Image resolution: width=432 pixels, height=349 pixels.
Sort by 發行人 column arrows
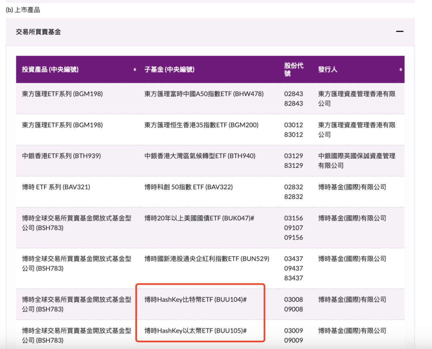point(400,70)
